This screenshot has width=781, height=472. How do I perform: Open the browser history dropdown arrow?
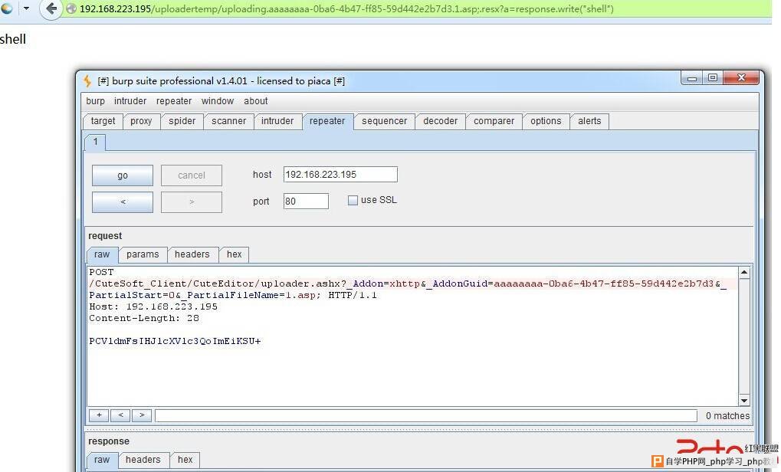pyautogui.click(x=26, y=8)
